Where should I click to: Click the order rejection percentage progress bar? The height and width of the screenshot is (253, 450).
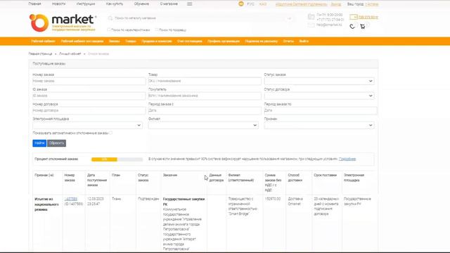click(x=117, y=160)
